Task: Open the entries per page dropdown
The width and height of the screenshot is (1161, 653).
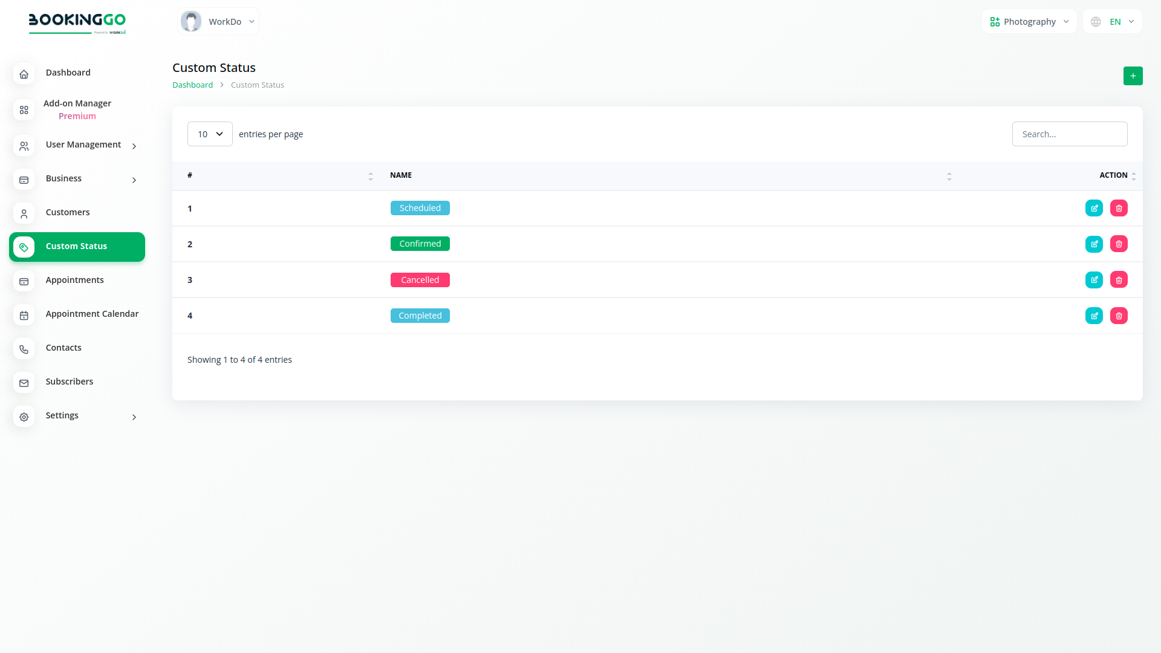Action: 210,134
